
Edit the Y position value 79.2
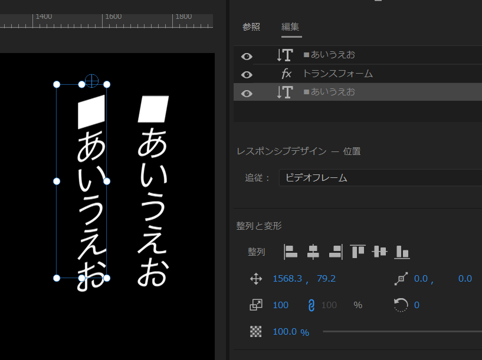click(x=326, y=279)
